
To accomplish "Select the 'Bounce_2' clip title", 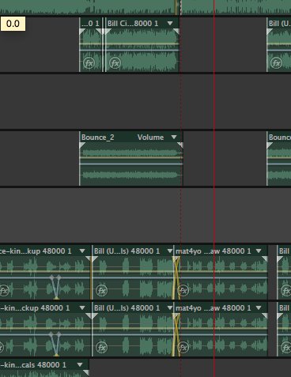I will [x=97, y=138].
